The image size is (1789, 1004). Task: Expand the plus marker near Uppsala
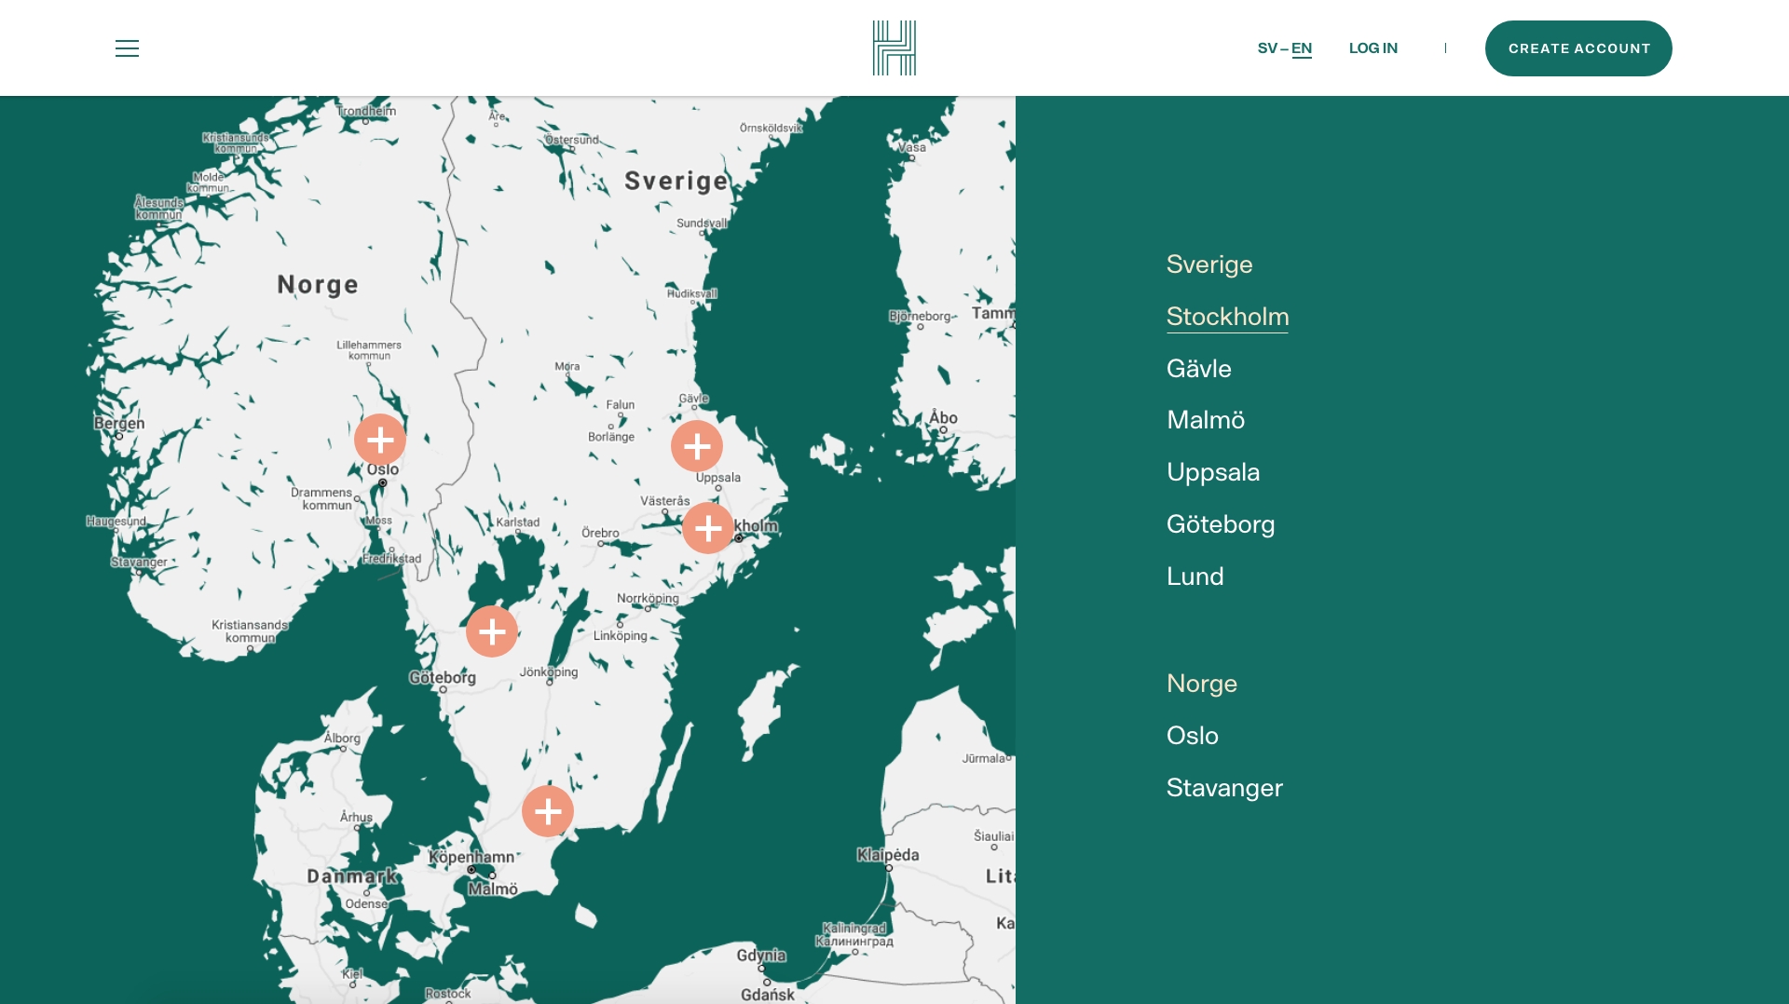(x=697, y=446)
